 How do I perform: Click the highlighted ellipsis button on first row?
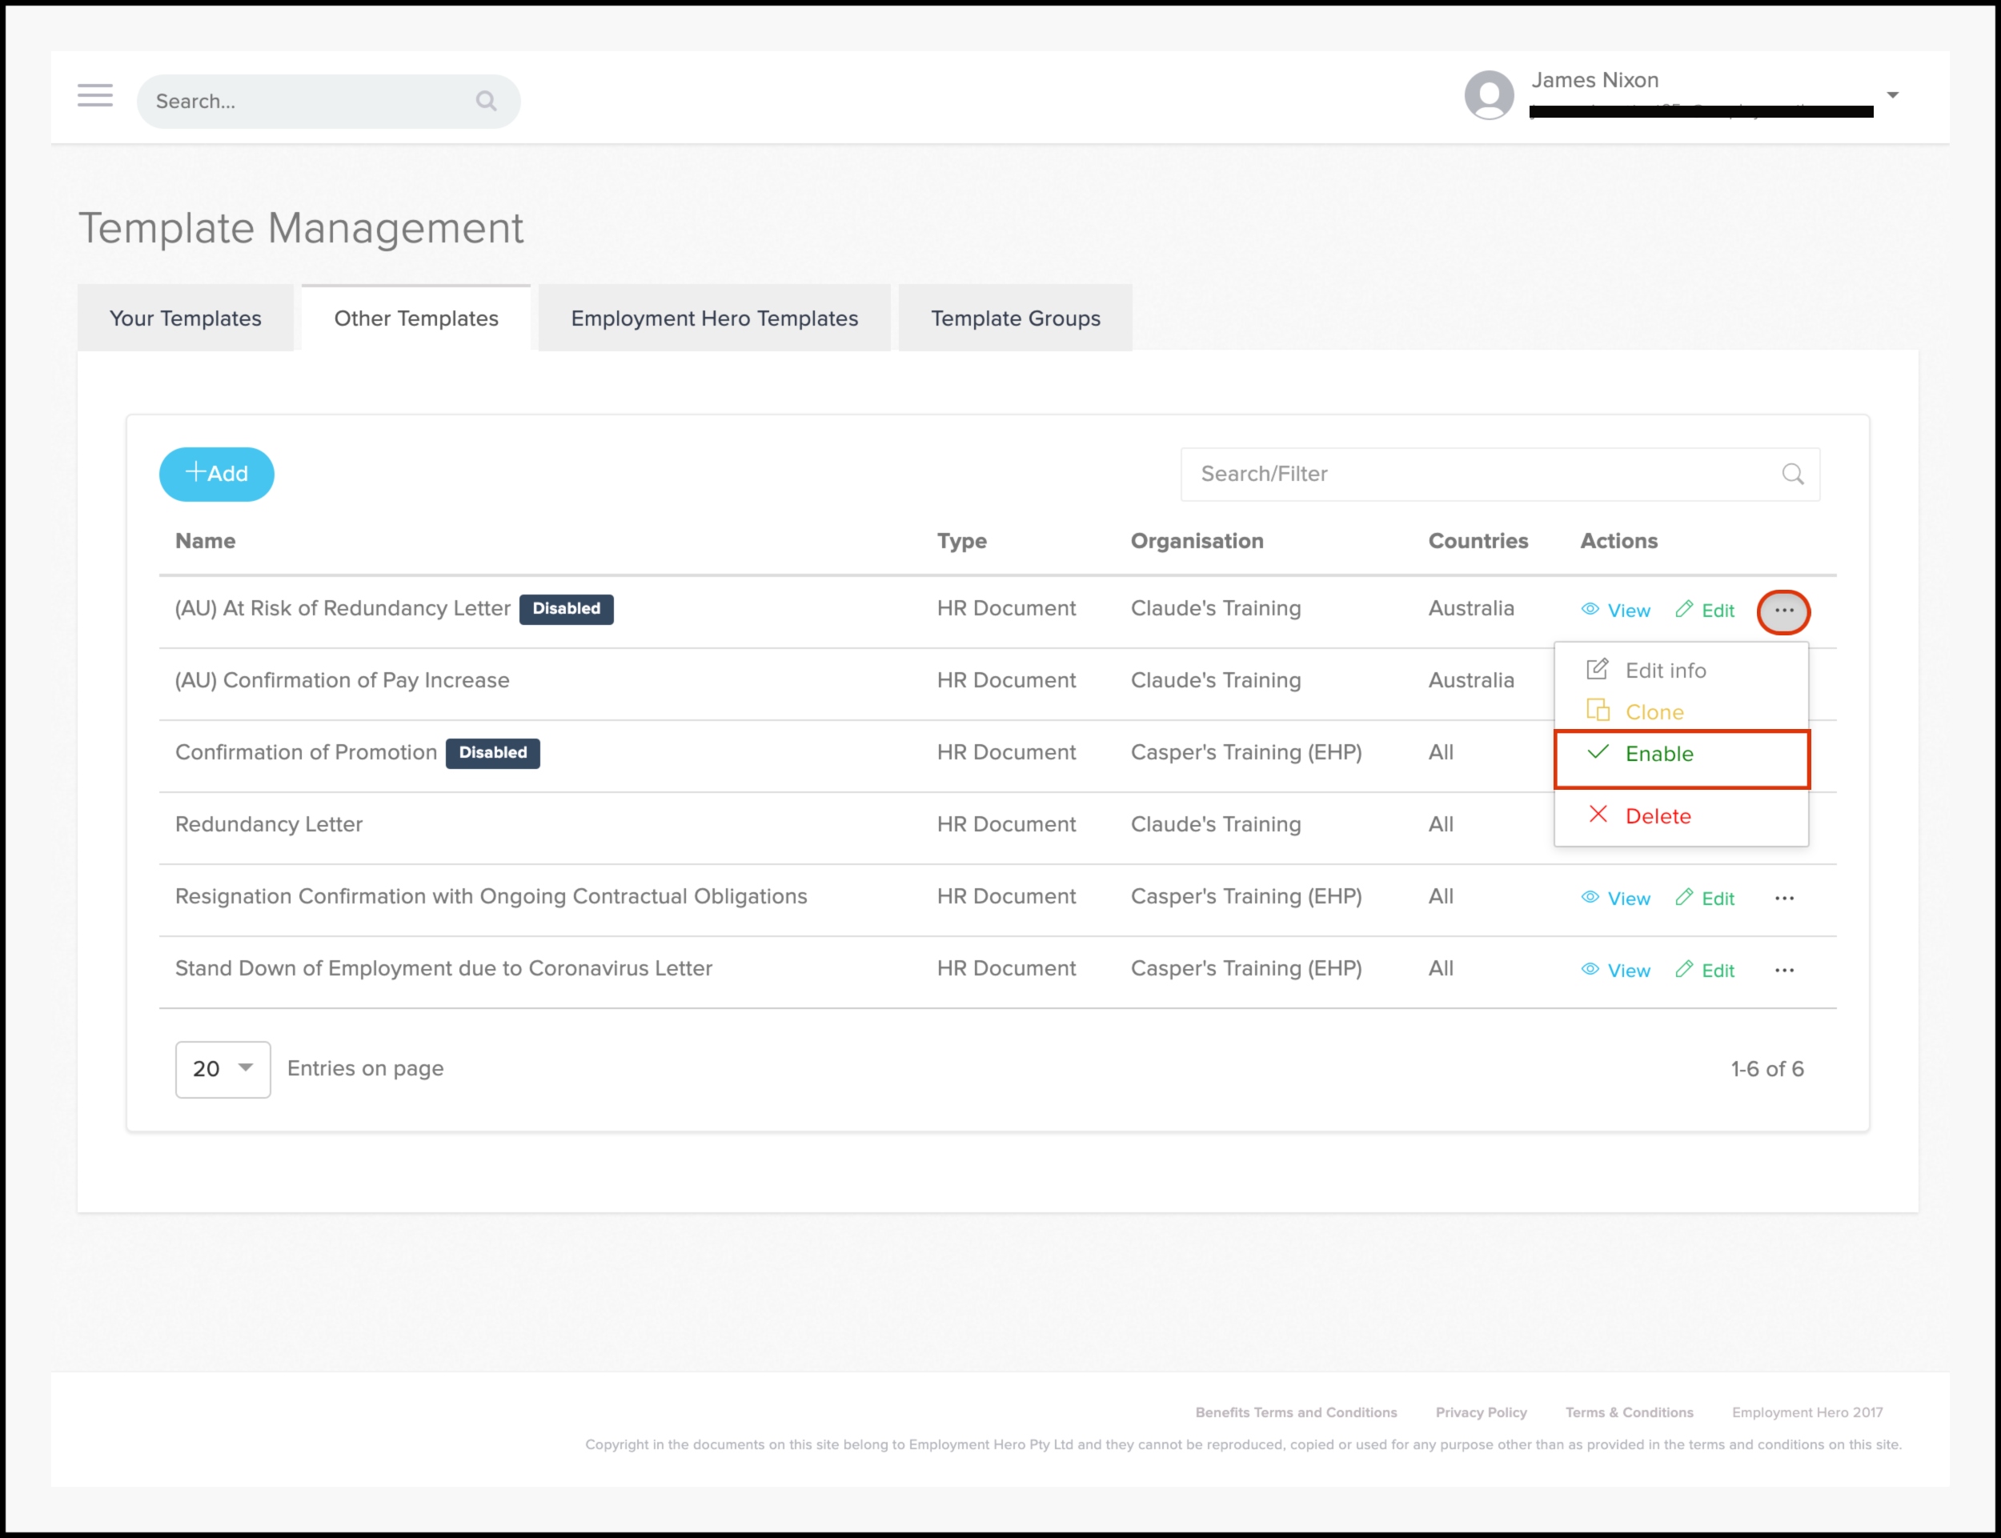click(x=1783, y=611)
